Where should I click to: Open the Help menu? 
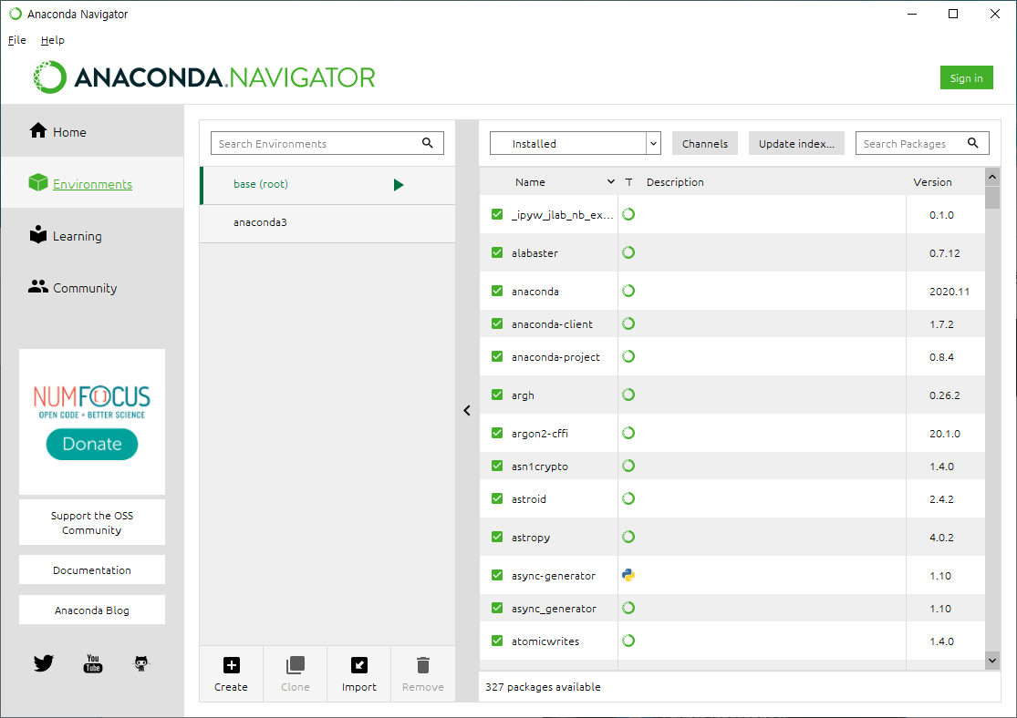coord(53,40)
